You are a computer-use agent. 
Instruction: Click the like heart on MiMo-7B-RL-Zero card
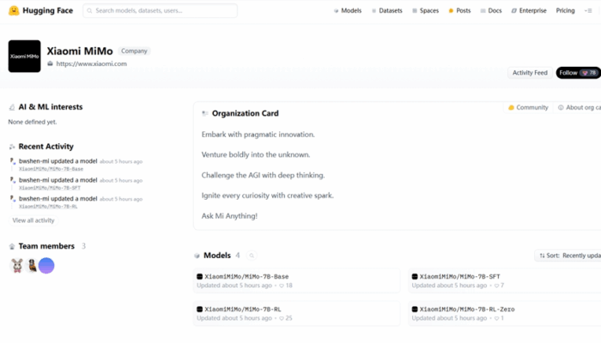click(x=496, y=318)
